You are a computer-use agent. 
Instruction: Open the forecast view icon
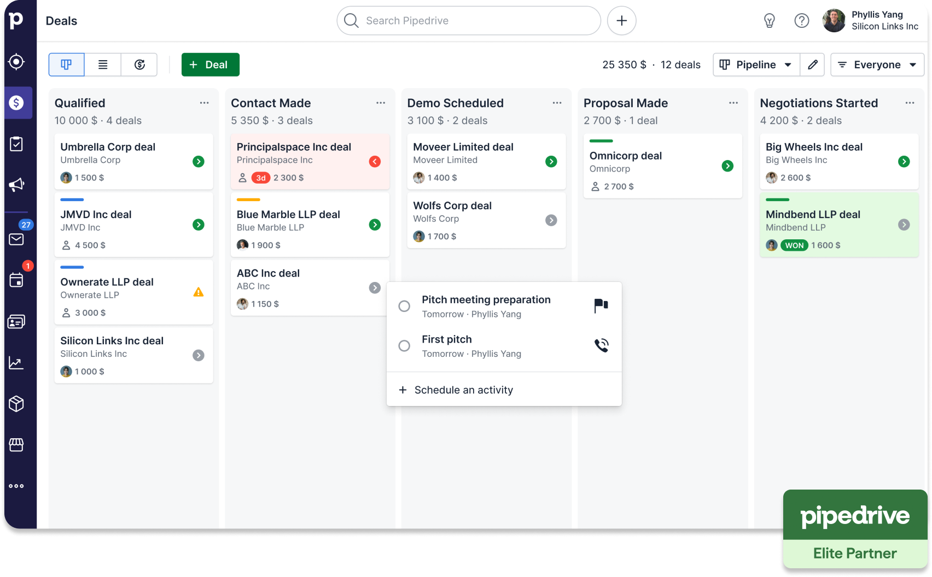point(139,64)
